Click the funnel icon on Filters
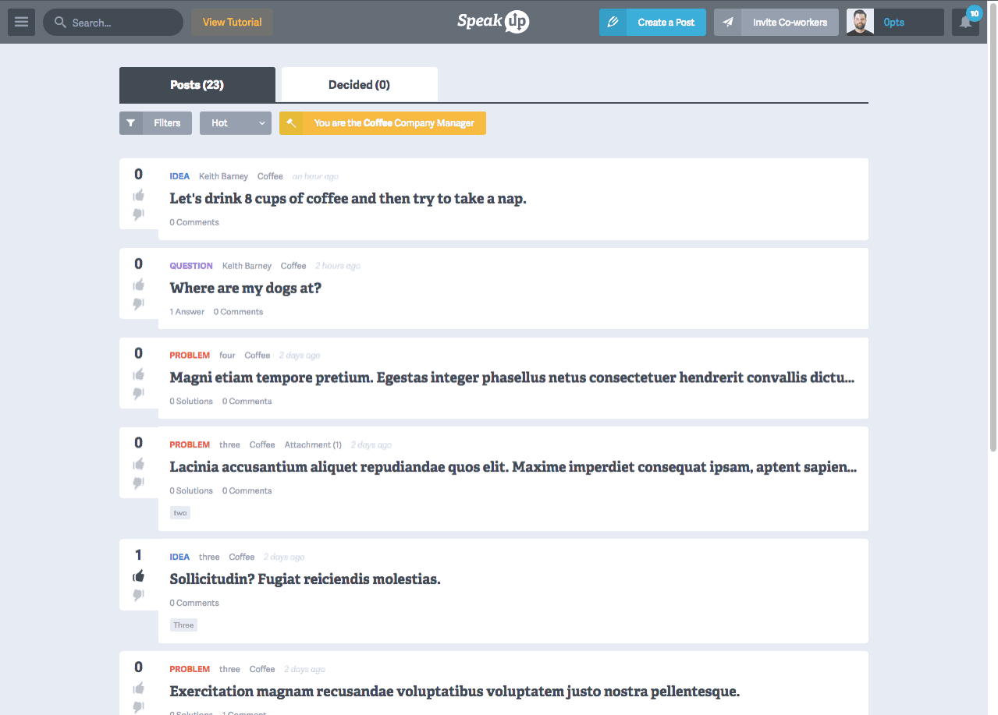Viewport: 998px width, 715px height. [x=131, y=123]
